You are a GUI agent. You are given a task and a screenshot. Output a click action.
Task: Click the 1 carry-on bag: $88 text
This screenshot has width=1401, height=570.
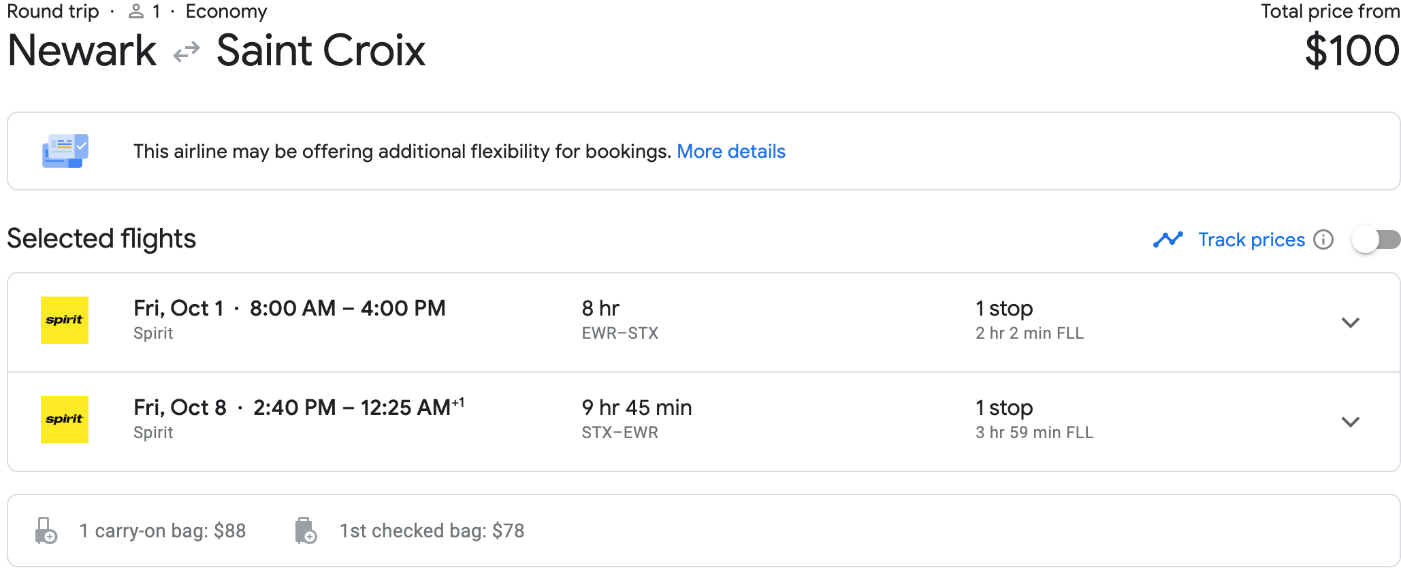tap(163, 531)
